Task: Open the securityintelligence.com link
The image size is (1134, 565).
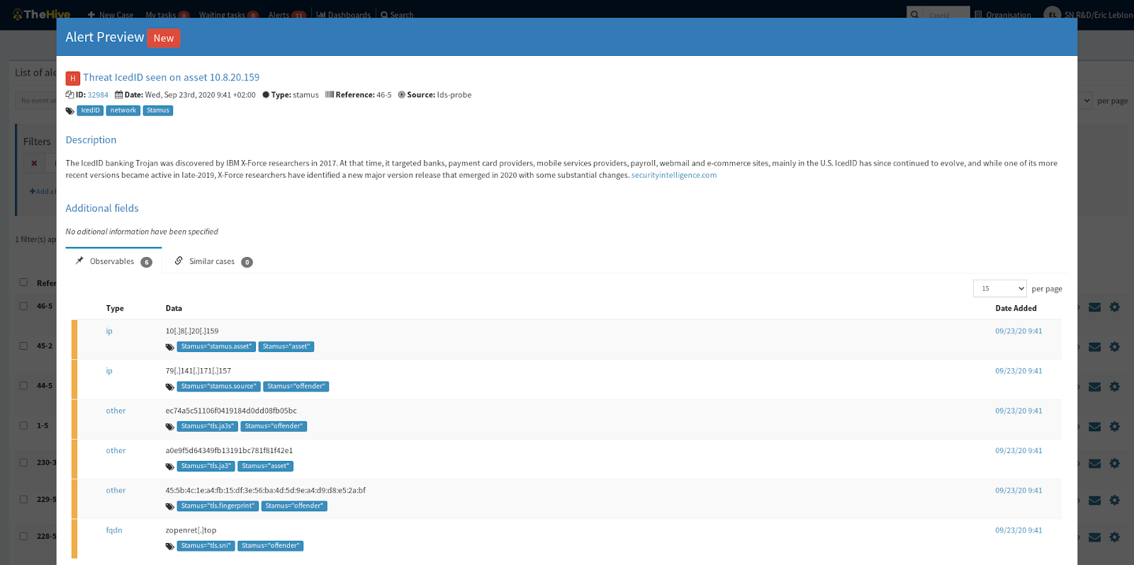Action: coord(674,176)
